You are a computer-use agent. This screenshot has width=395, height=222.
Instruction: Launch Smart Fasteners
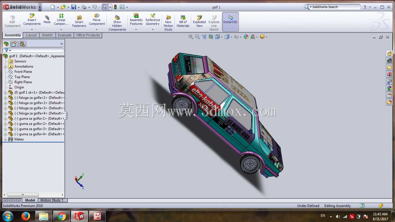click(79, 21)
